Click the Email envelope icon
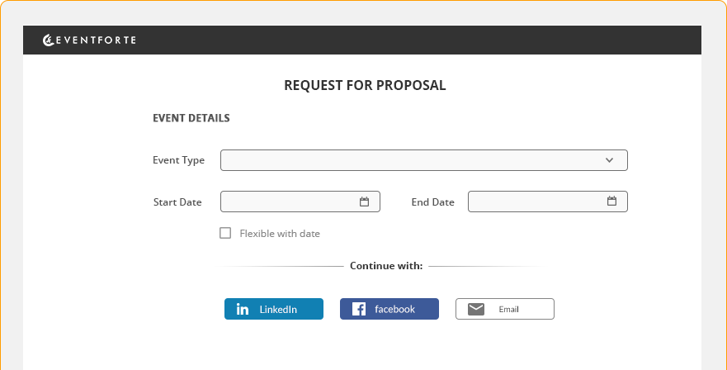The height and width of the screenshot is (370, 727). coord(476,309)
